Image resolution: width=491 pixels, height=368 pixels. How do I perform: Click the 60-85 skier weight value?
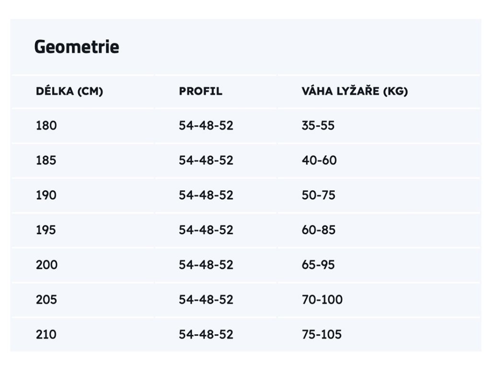pyautogui.click(x=318, y=230)
